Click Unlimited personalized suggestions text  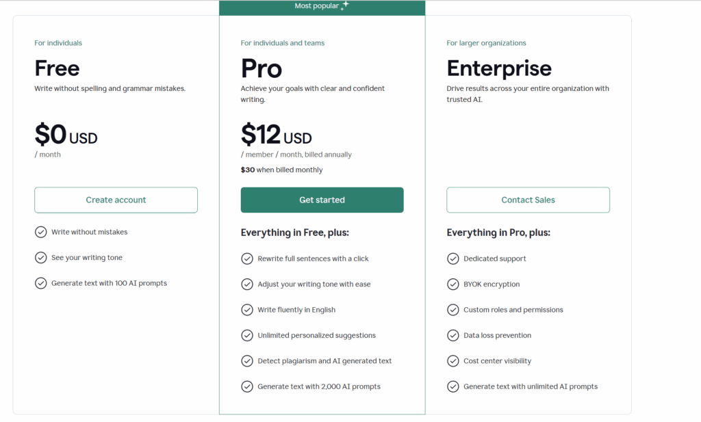pos(316,335)
